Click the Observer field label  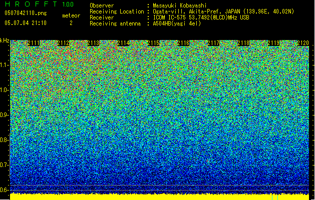(x=102, y=5)
